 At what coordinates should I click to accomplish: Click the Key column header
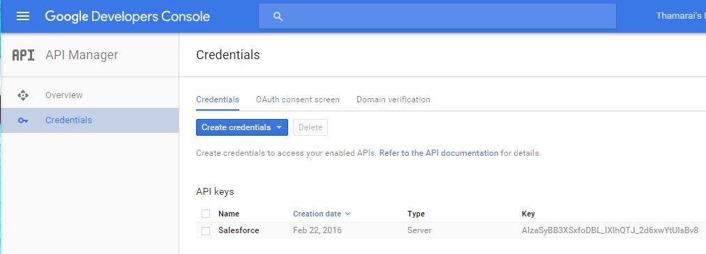click(528, 214)
